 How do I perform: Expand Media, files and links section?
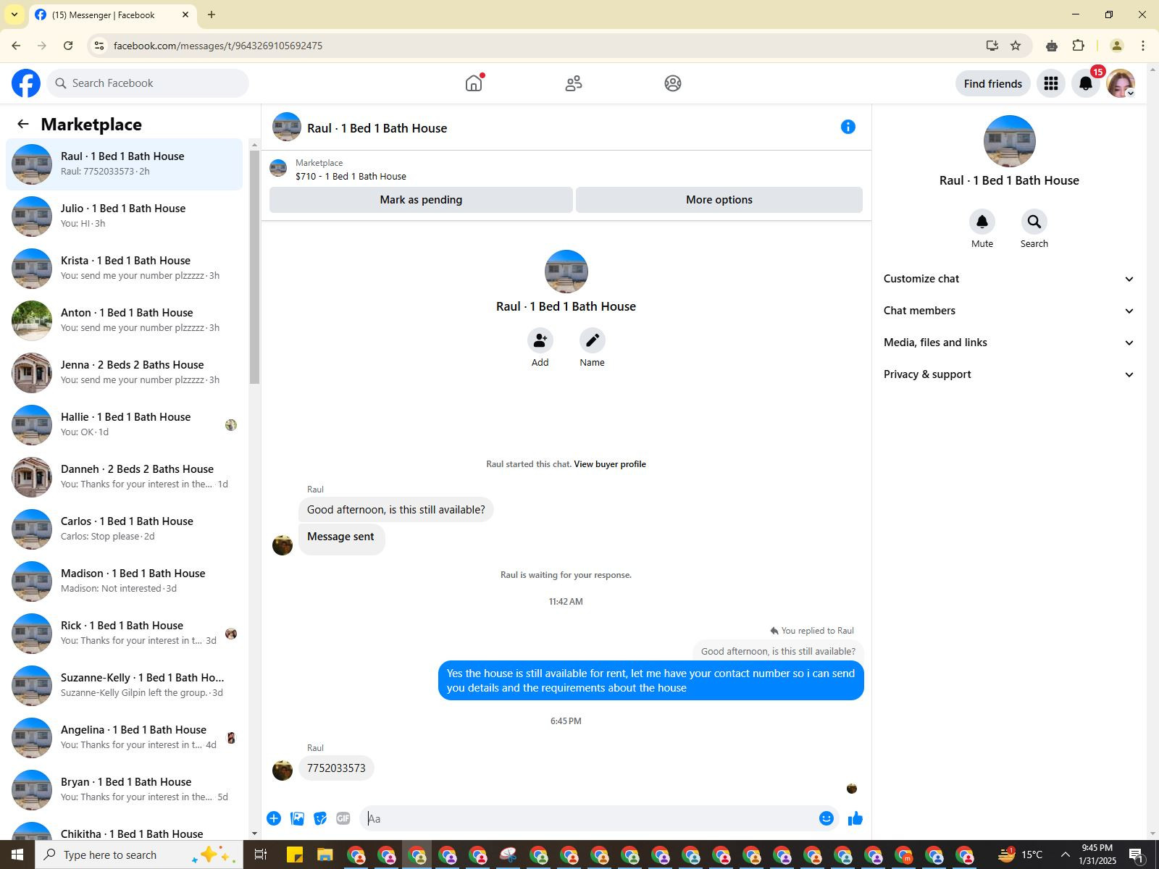[x=1008, y=343]
